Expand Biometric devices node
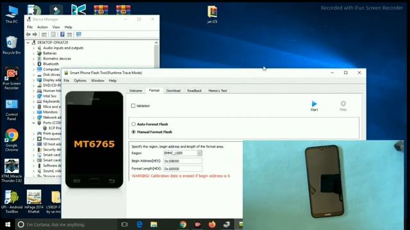Image resolution: width=410 pixels, height=230 pixels. 33,59
